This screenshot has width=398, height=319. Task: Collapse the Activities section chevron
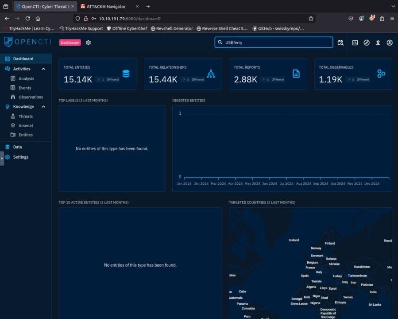pyautogui.click(x=43, y=69)
